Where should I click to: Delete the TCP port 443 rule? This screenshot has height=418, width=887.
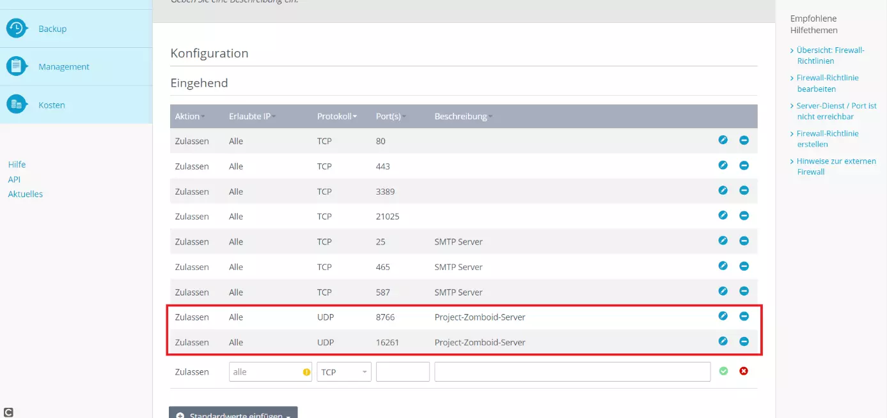click(x=744, y=165)
